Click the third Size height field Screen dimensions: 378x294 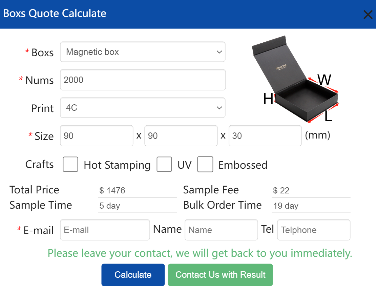coord(265,136)
